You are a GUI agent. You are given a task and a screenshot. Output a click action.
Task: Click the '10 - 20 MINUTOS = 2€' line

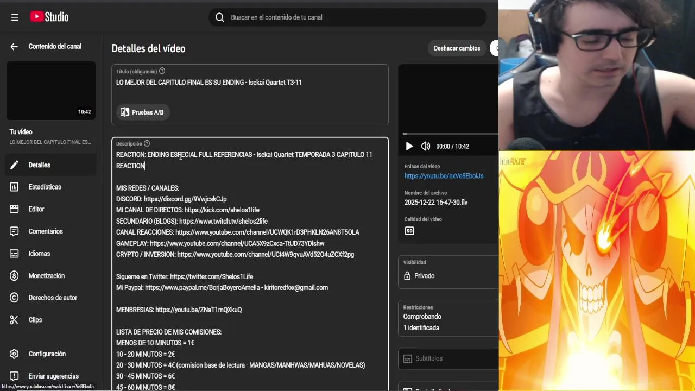[x=146, y=355]
